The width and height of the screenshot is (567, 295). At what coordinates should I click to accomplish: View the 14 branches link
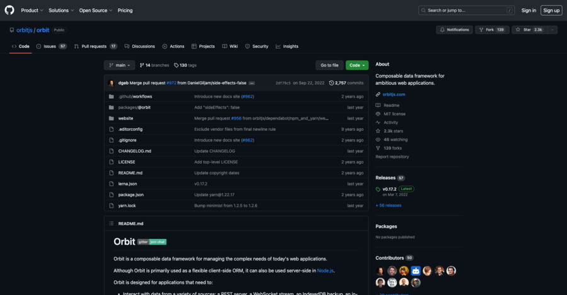154,65
